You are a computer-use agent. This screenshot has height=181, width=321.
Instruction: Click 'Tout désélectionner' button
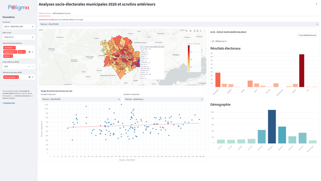[x=307, y=35]
